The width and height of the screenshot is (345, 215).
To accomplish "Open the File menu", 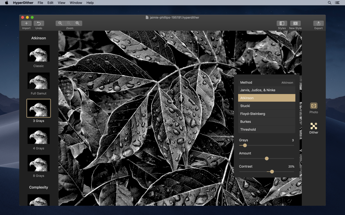I will coord(40,3).
